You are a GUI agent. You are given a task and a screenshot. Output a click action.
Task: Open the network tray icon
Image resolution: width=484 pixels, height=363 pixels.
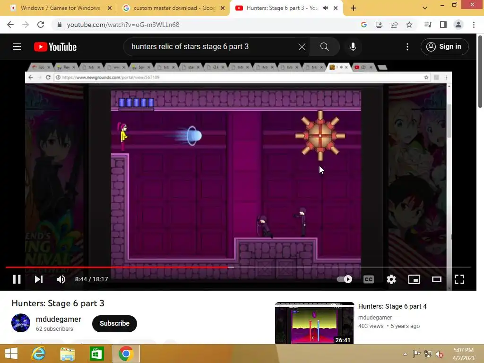[428, 354]
